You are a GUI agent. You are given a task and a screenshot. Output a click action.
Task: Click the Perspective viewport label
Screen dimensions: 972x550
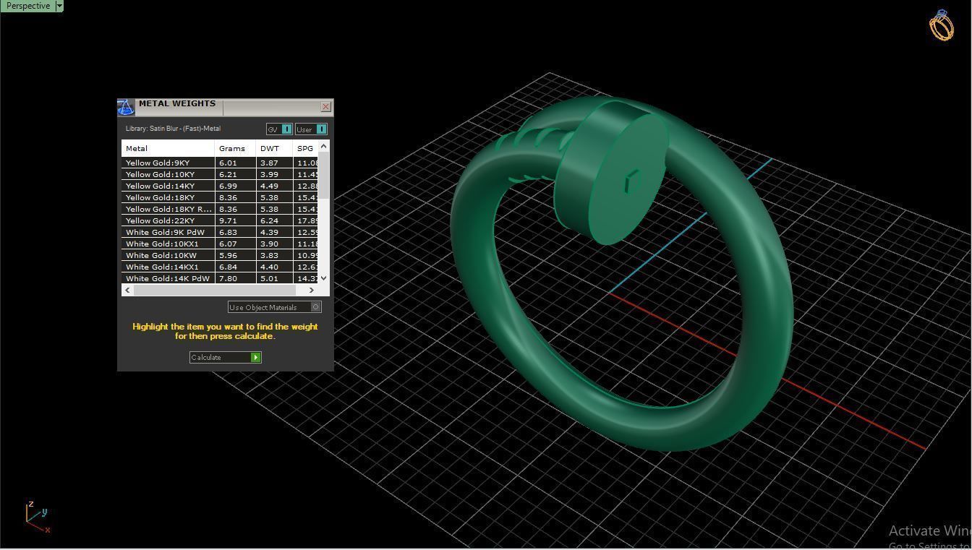27,6
